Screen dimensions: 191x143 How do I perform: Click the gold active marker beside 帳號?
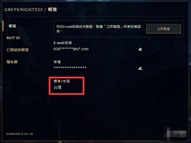(x=3, y=26)
